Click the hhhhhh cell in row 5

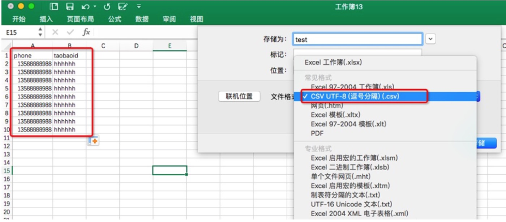click(69, 88)
